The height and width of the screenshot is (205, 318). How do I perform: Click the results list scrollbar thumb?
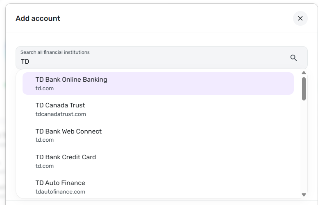pos(304,89)
